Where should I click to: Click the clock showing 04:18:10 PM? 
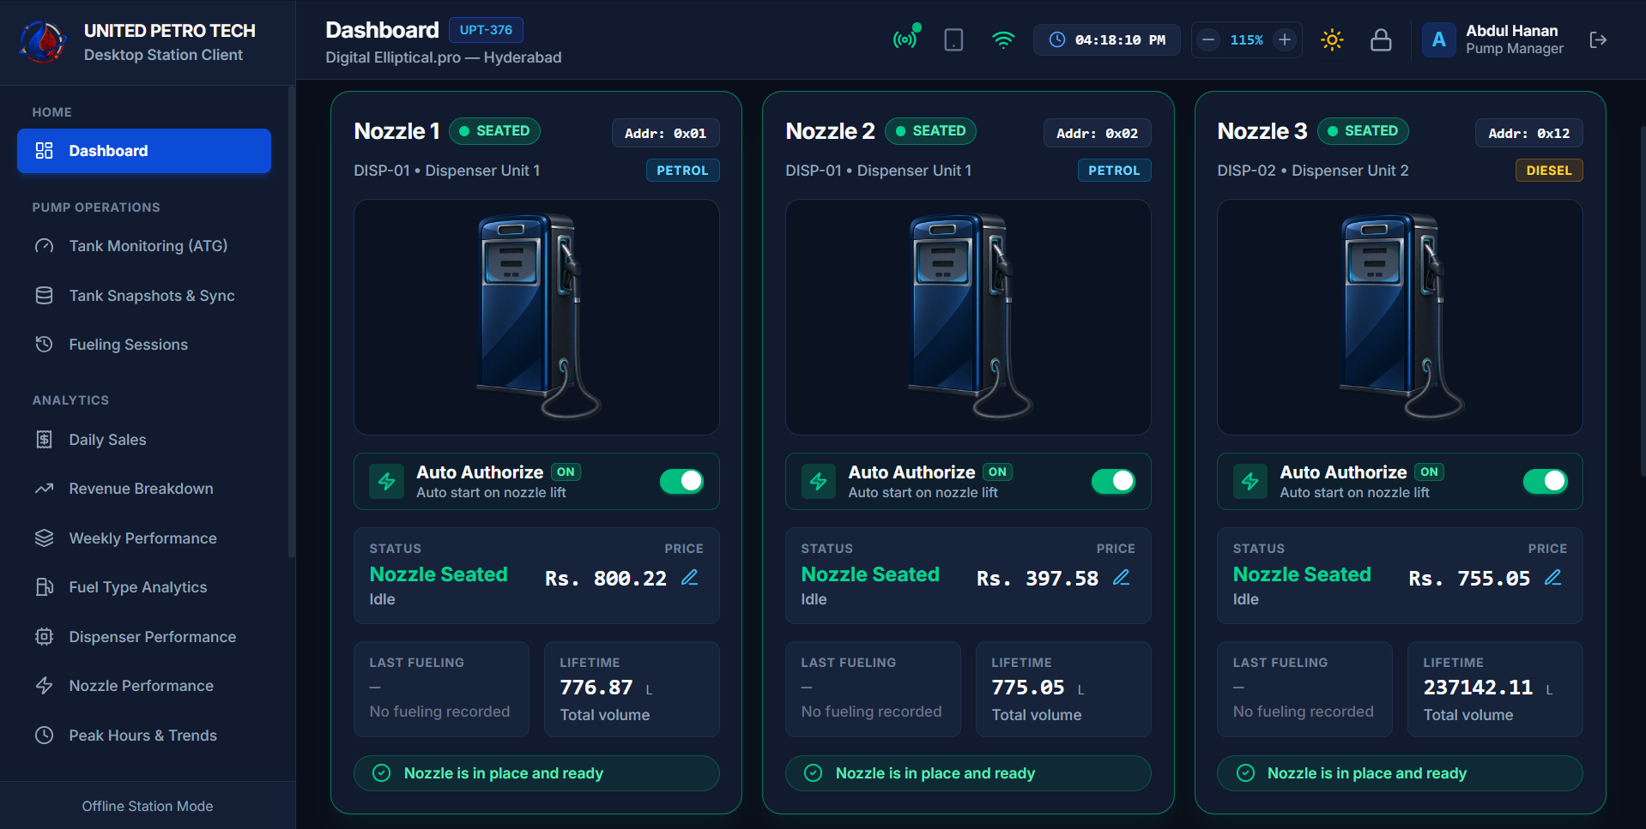tap(1107, 40)
